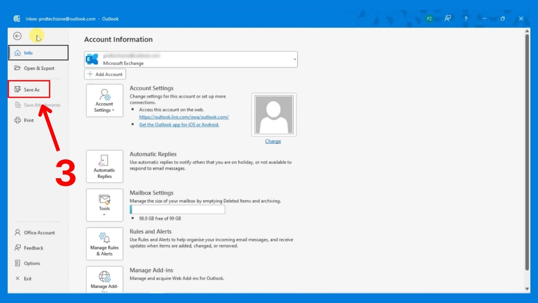Viewport: 538px width, 303px height.
Task: Expand the mailbox Tools dropdown button
Action: [104, 205]
